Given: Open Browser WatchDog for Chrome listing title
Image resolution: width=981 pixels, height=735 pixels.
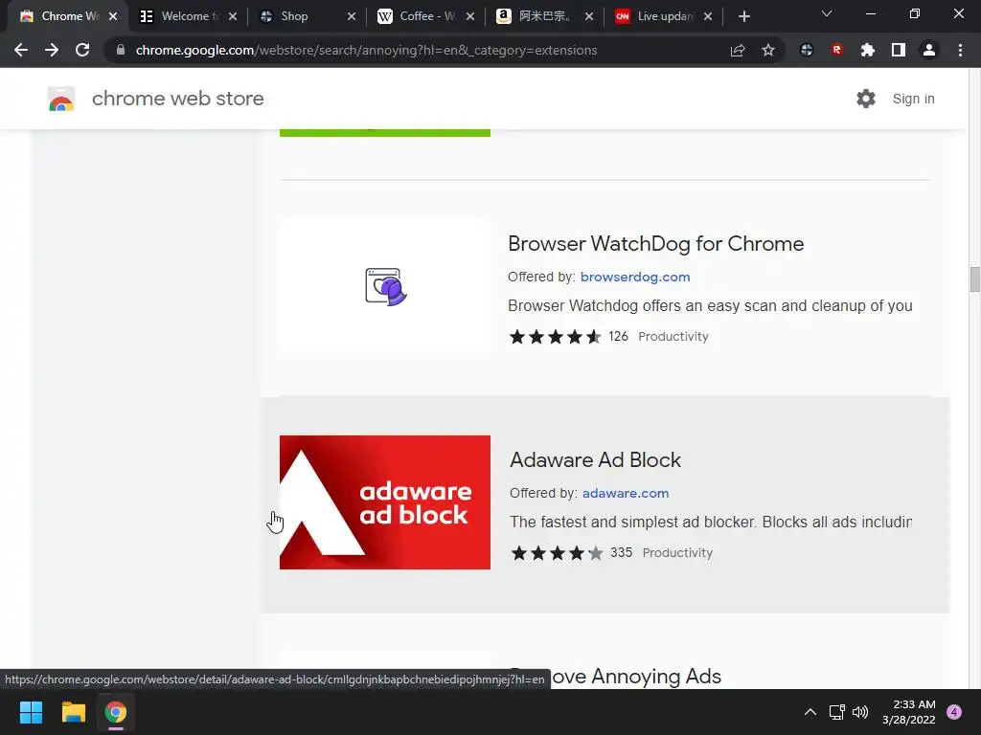Looking at the screenshot, I should pos(655,244).
